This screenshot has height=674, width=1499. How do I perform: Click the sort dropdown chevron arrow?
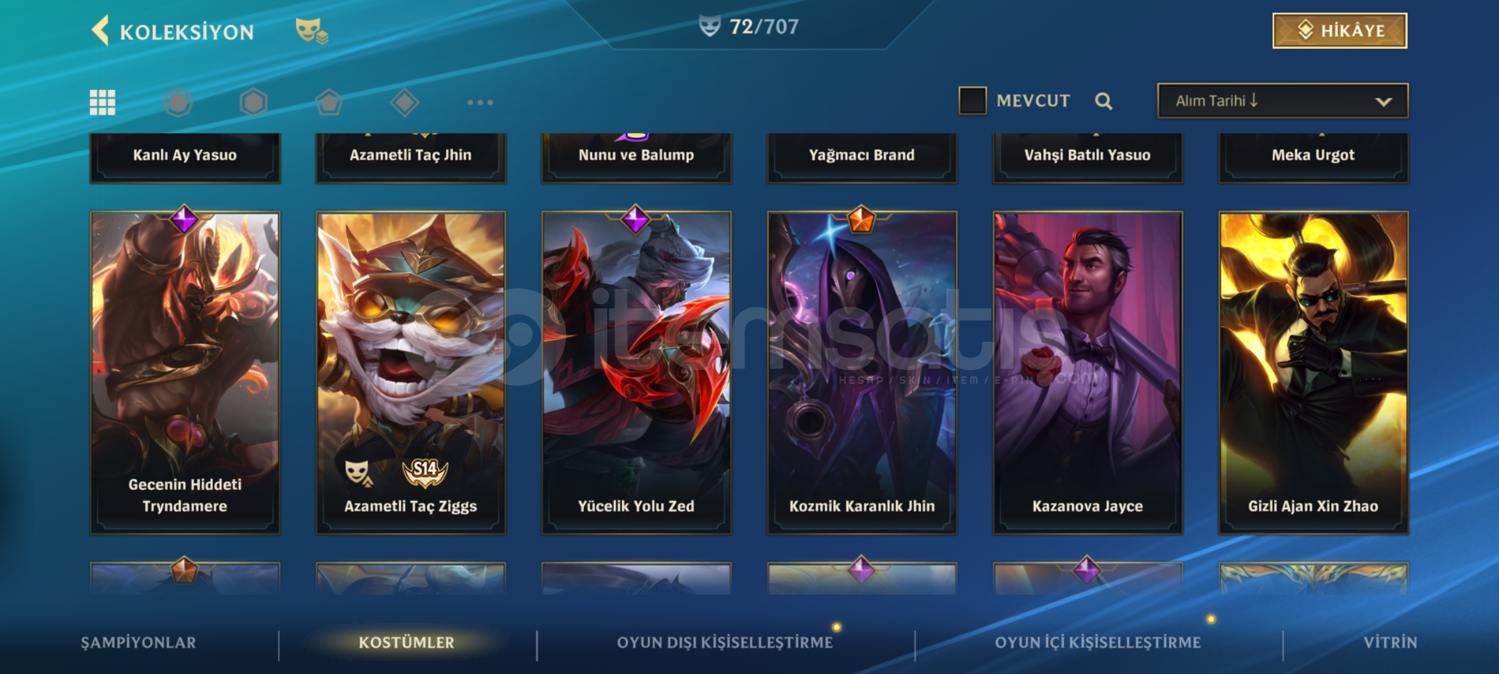(x=1383, y=102)
